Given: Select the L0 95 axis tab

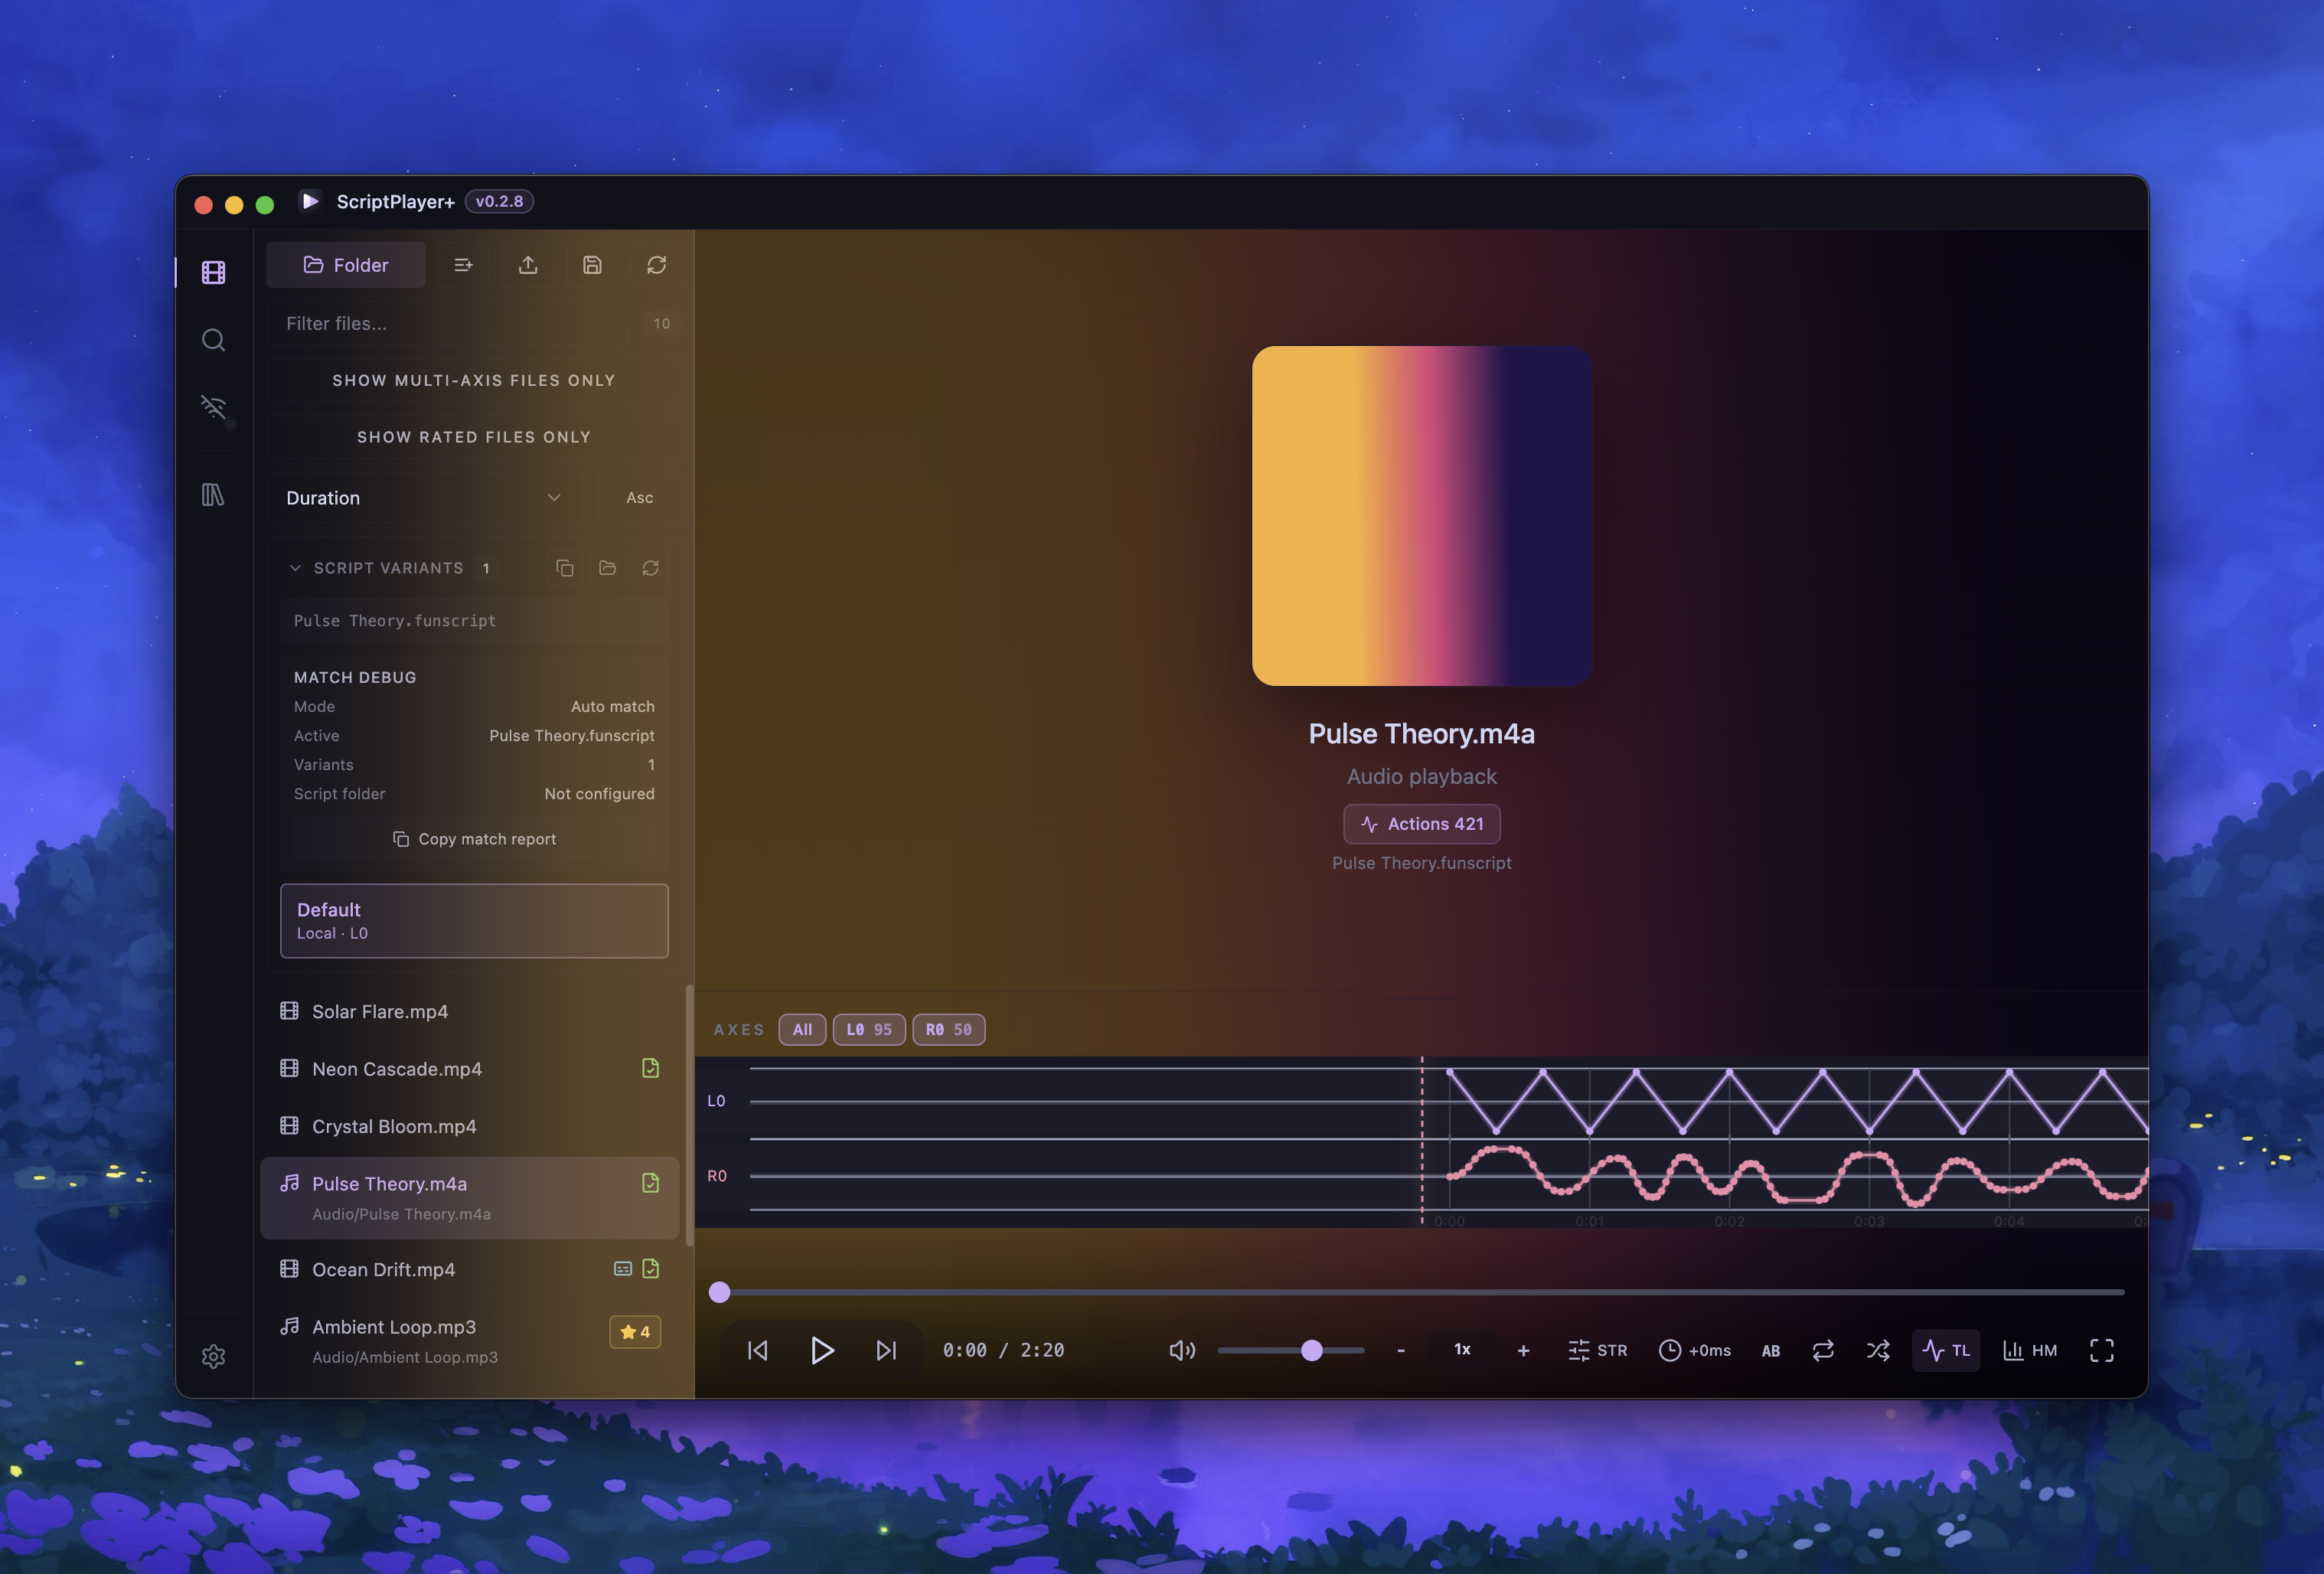Looking at the screenshot, I should click(869, 1029).
